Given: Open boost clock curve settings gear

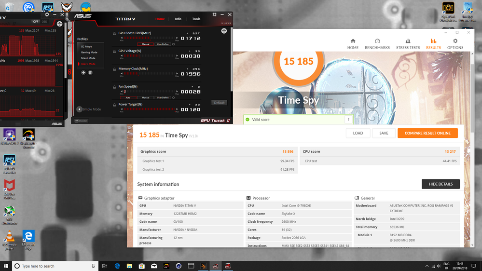Looking at the screenshot, I should click(x=173, y=44).
